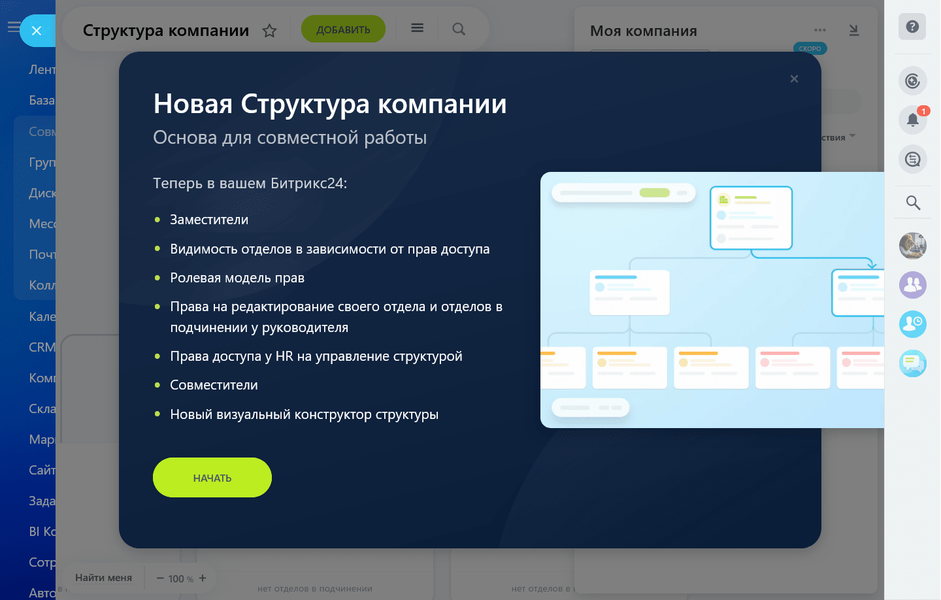Open the hamburger menu beside ДОБАВИТЬ
This screenshot has height=600, width=941.
click(x=416, y=29)
